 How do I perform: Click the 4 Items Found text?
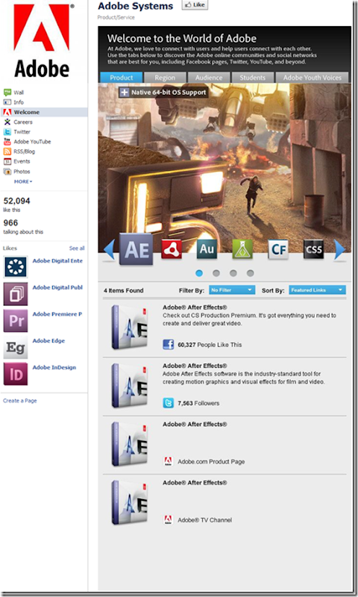123,290
